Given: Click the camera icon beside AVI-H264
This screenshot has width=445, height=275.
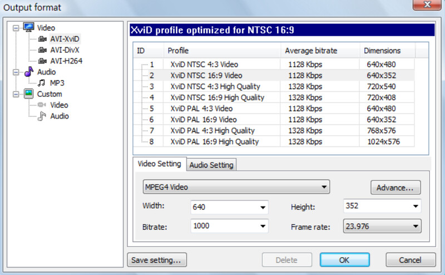Looking at the screenshot, I should pos(43,61).
